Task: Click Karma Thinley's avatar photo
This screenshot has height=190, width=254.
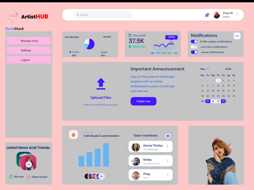Action: click(136, 147)
